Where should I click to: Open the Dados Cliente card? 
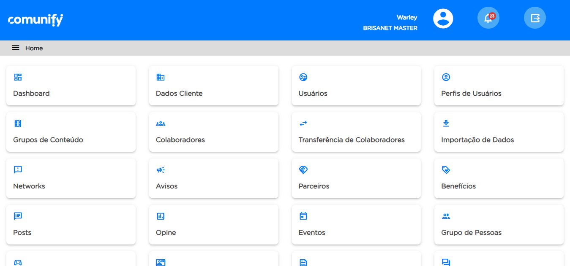[213, 86]
